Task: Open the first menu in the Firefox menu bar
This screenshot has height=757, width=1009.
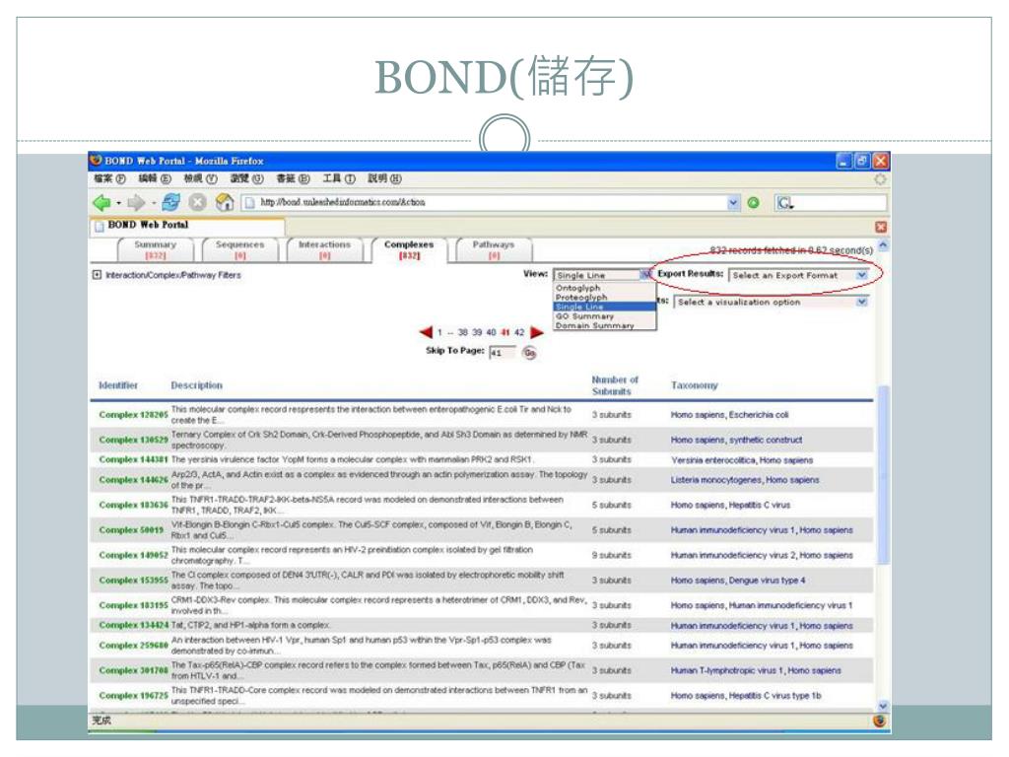Action: 109,179
